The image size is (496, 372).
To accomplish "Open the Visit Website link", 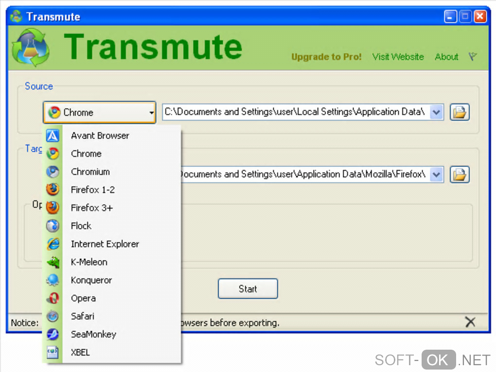I will (x=398, y=57).
